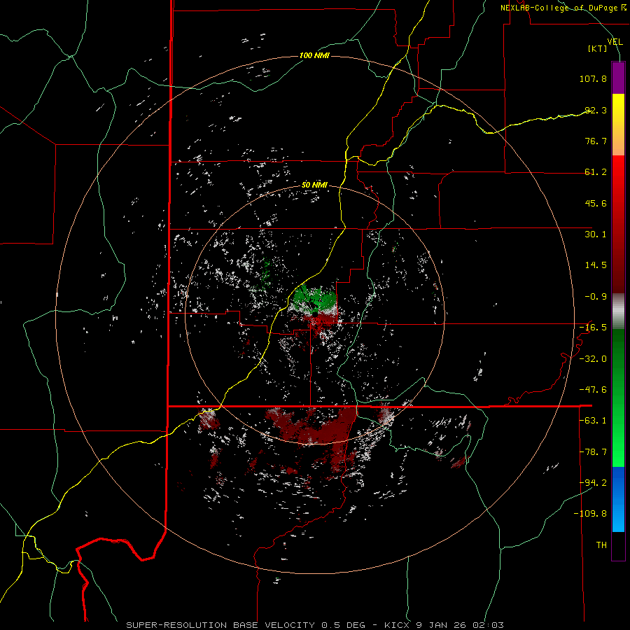Select the -32.0 velocity value
Image resolution: width=630 pixels, height=630 pixels.
pos(593,359)
